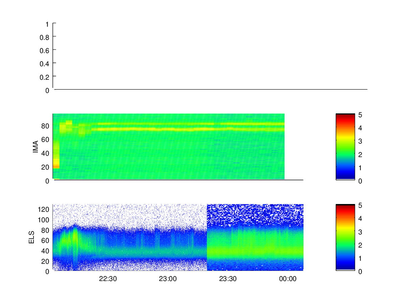Click the 0.8 tick on top plot

[45, 37]
